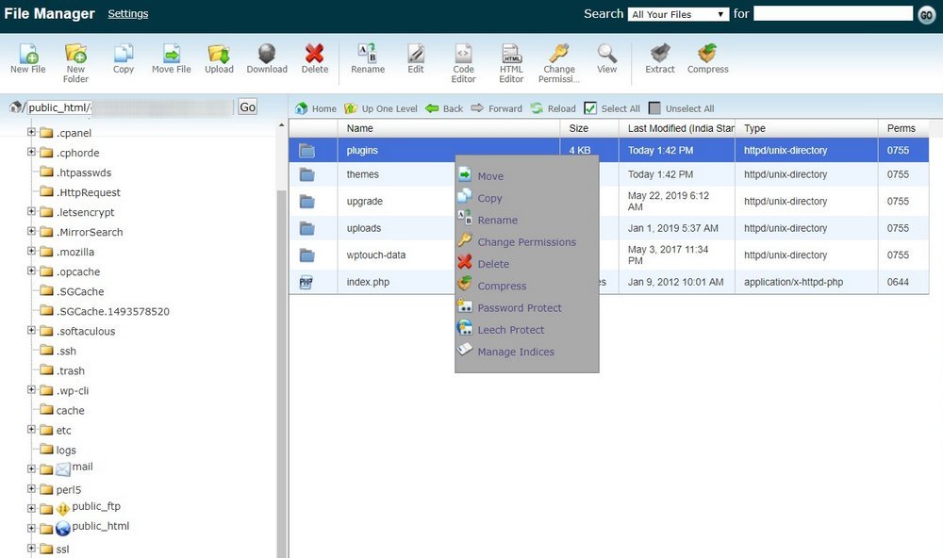Click the New File toolbar icon

pyautogui.click(x=28, y=54)
